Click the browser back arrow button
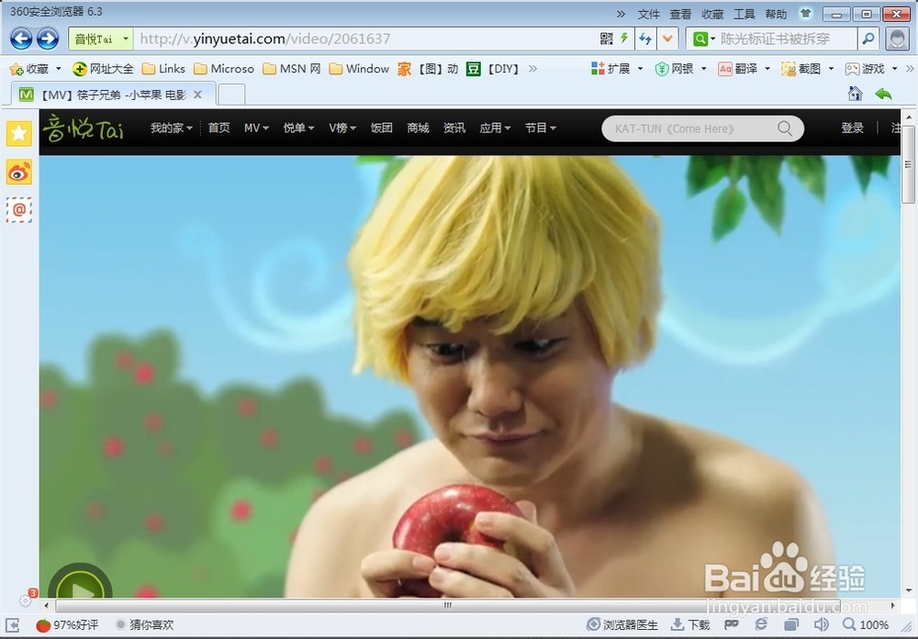The height and width of the screenshot is (639, 918). point(21,39)
